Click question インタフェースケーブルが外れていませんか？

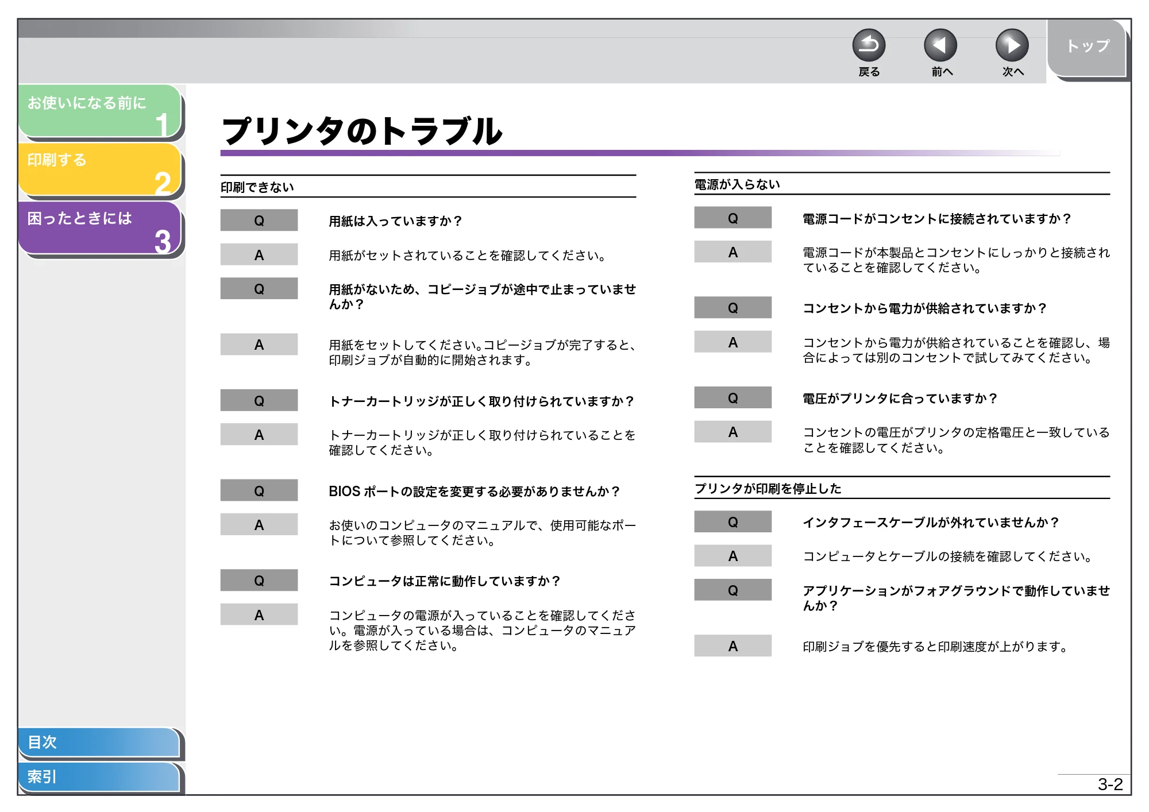click(931, 523)
